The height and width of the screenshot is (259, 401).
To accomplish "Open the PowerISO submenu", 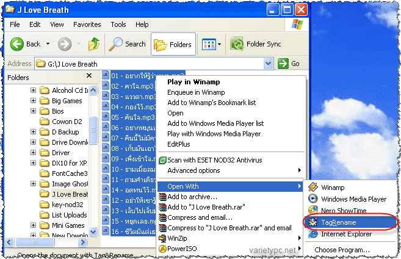I will [x=230, y=249].
